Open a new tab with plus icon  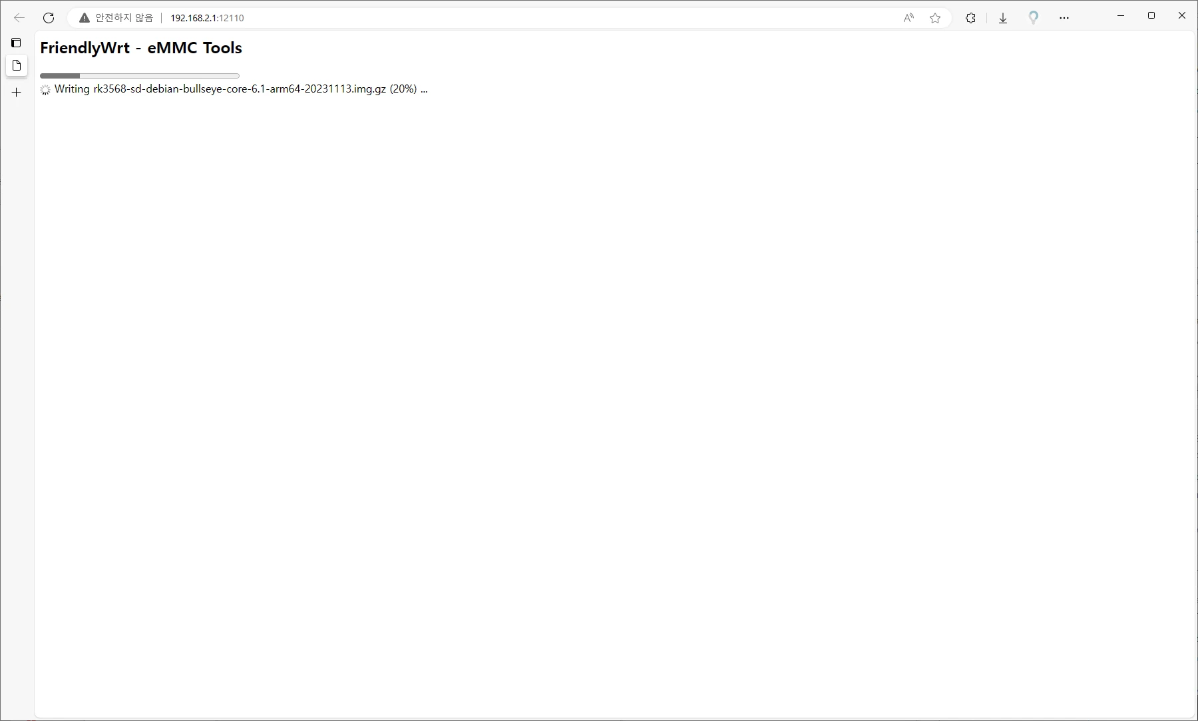[17, 93]
